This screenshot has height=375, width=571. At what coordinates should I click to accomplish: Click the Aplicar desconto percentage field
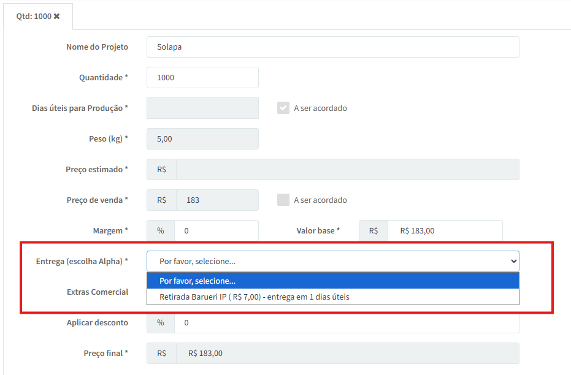347,323
